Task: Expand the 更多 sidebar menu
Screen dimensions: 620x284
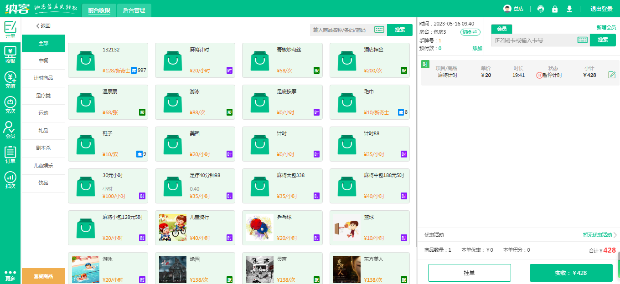Action: (10, 275)
